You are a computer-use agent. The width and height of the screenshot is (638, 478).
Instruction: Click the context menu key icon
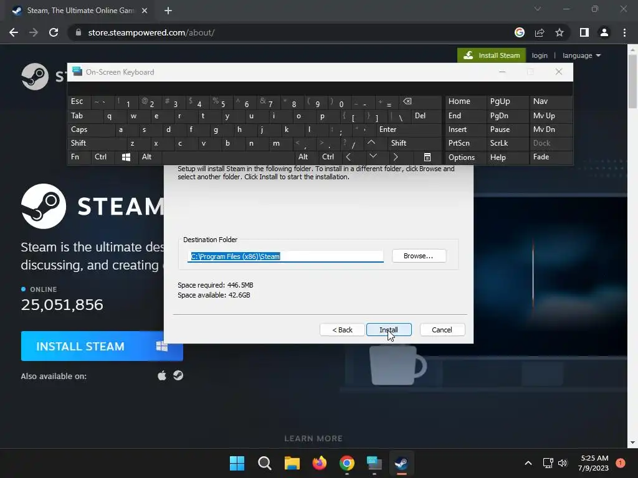pos(427,157)
